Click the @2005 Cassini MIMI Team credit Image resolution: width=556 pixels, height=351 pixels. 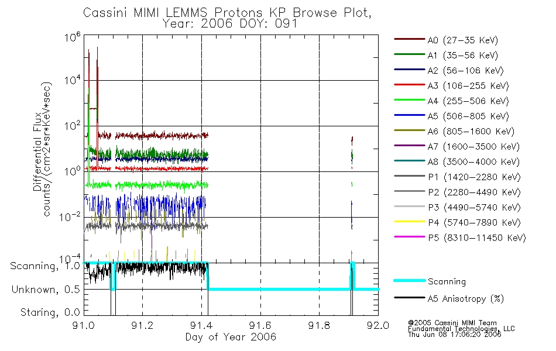452,323
